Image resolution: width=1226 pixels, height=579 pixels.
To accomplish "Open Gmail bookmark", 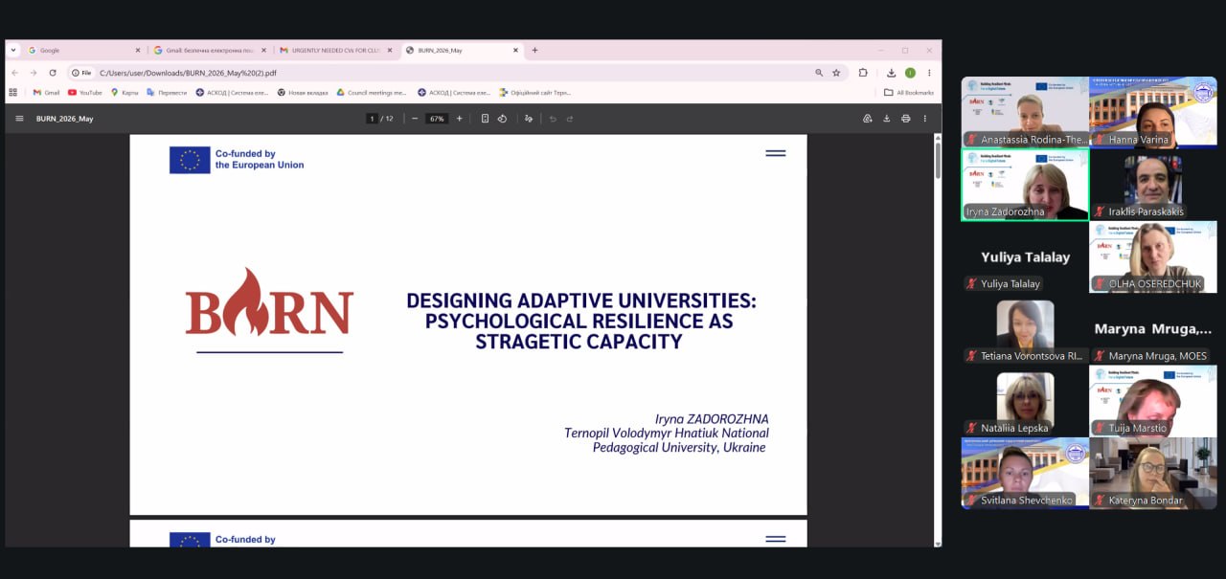I will 46,93.
